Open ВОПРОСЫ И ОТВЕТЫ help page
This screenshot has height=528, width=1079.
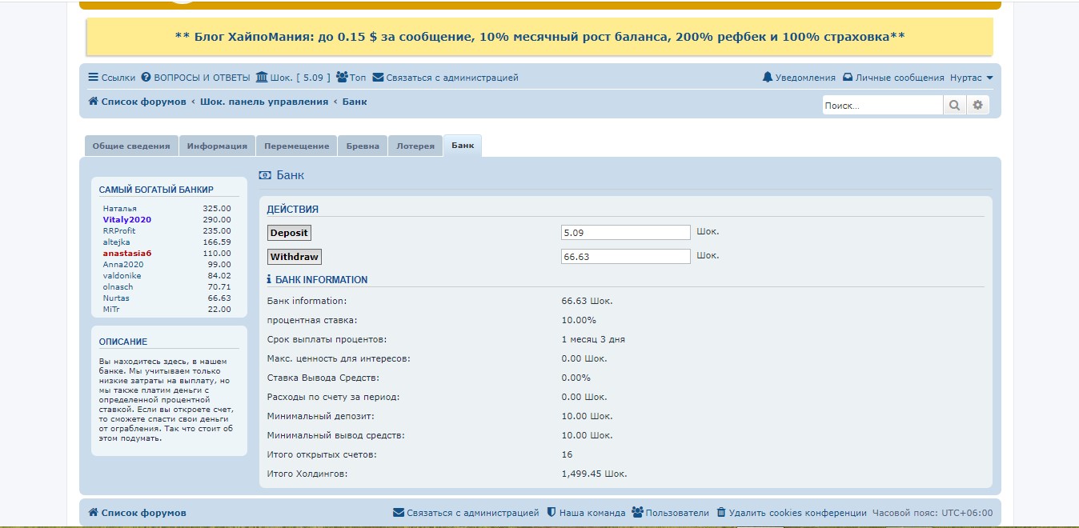(195, 78)
